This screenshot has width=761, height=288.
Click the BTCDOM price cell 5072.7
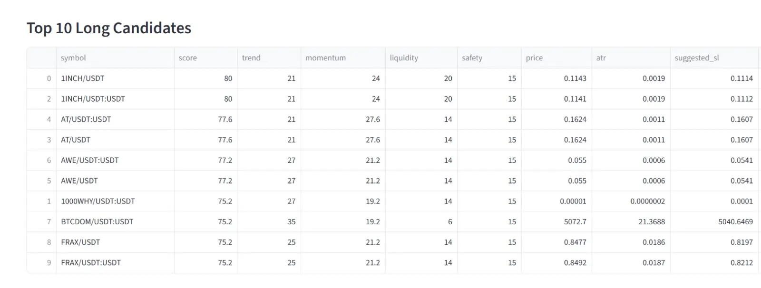click(x=556, y=221)
